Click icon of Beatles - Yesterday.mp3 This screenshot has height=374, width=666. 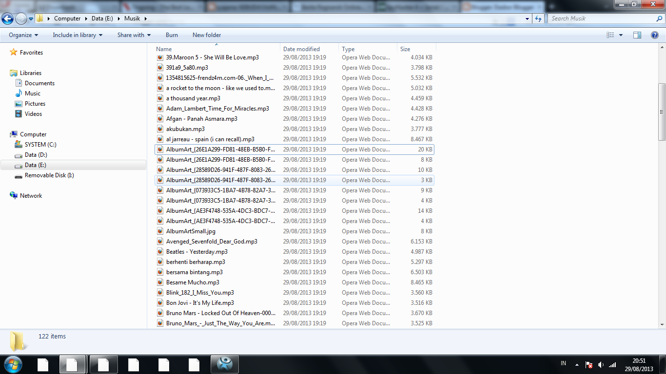160,252
